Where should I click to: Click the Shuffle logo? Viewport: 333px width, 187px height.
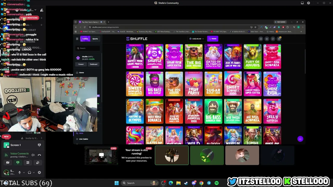(x=137, y=39)
